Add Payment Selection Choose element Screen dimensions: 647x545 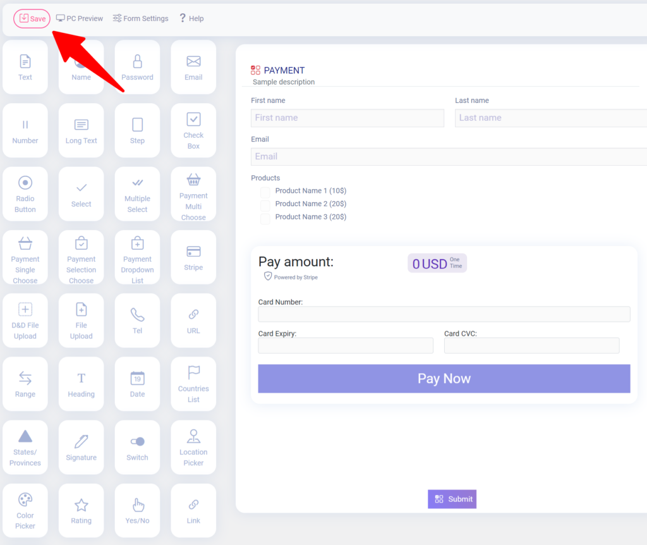pyautogui.click(x=82, y=257)
